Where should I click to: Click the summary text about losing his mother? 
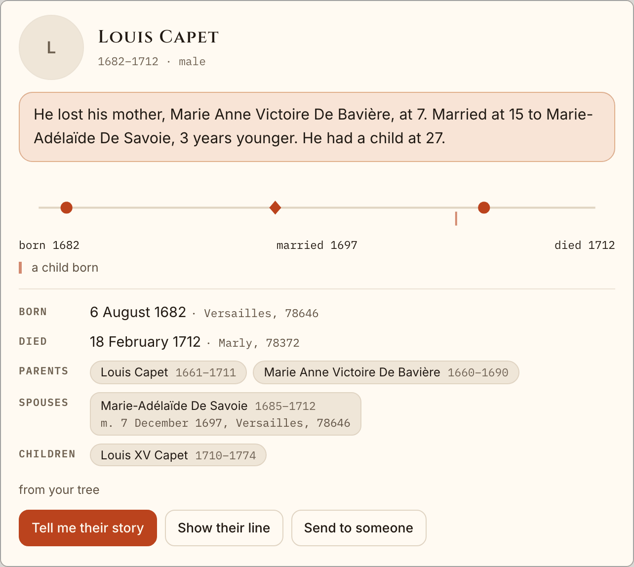[x=317, y=127]
